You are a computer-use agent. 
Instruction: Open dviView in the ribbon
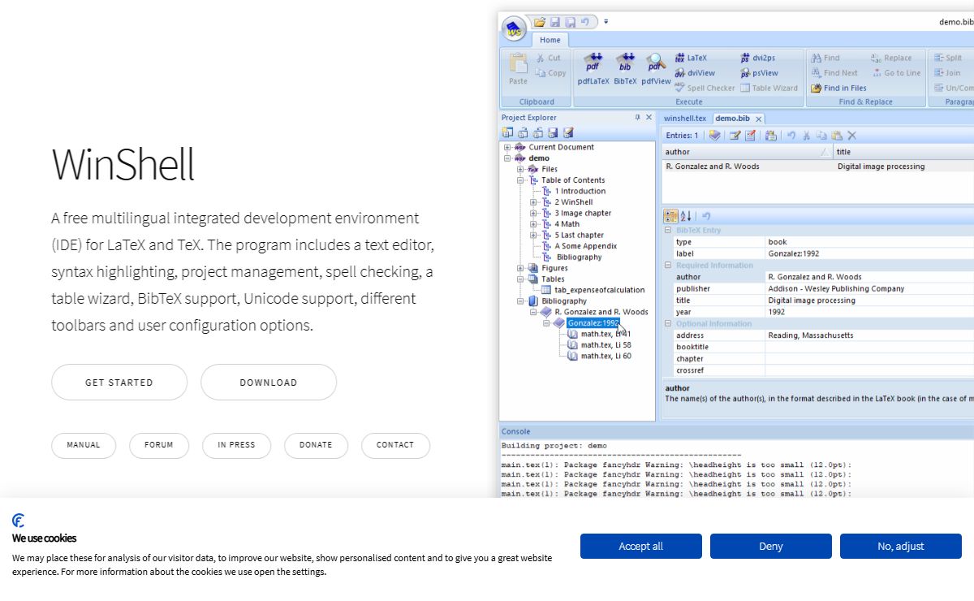pos(695,73)
